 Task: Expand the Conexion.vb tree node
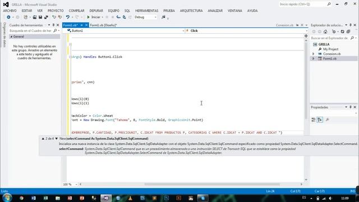click(314, 54)
